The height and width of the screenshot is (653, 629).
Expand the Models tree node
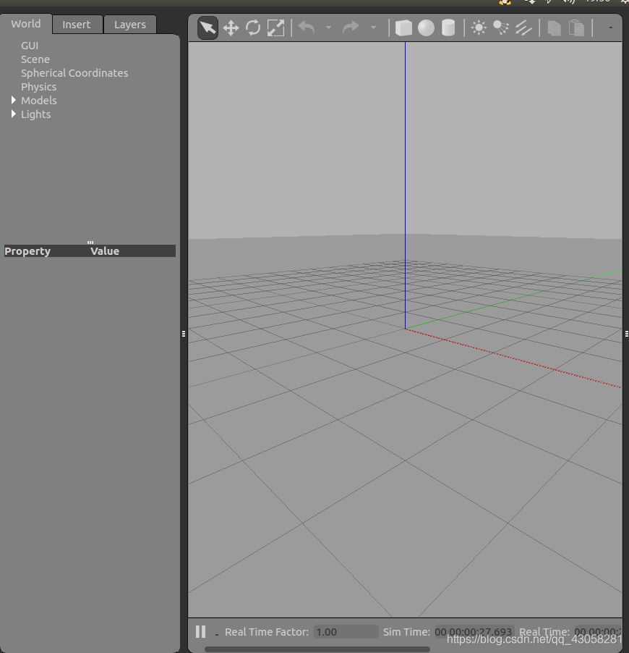(13, 101)
